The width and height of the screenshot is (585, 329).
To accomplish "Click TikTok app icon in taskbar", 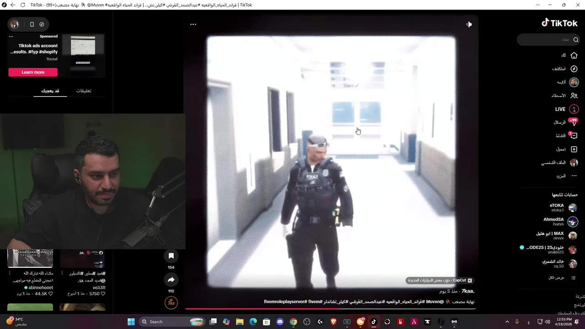I will coord(373,322).
